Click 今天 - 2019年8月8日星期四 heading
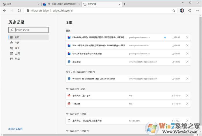 (80, 72)
